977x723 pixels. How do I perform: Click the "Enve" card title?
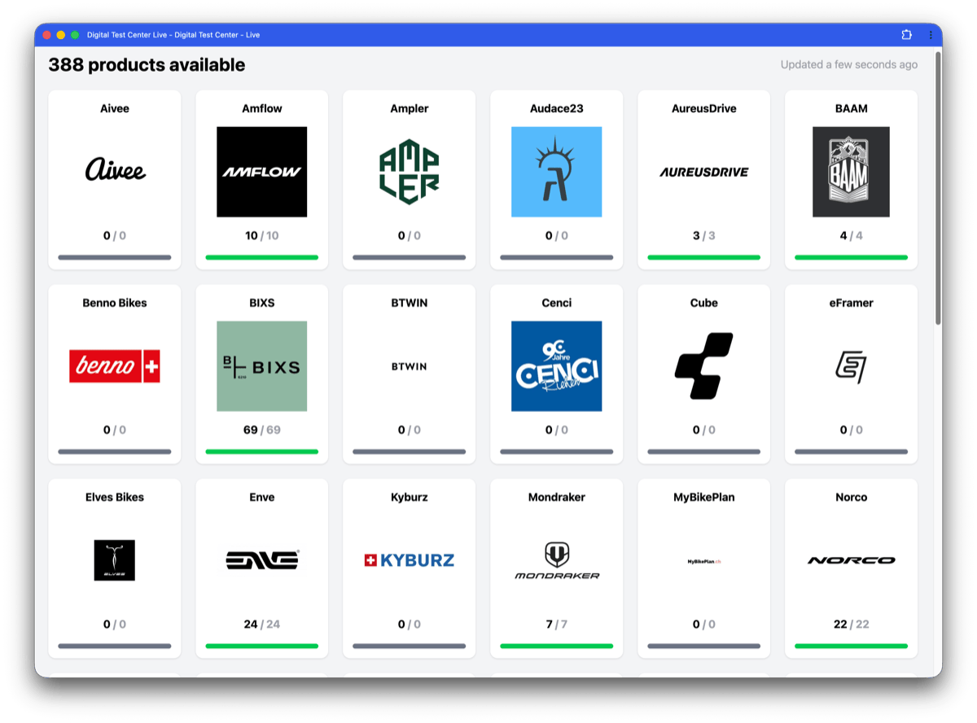click(x=262, y=497)
